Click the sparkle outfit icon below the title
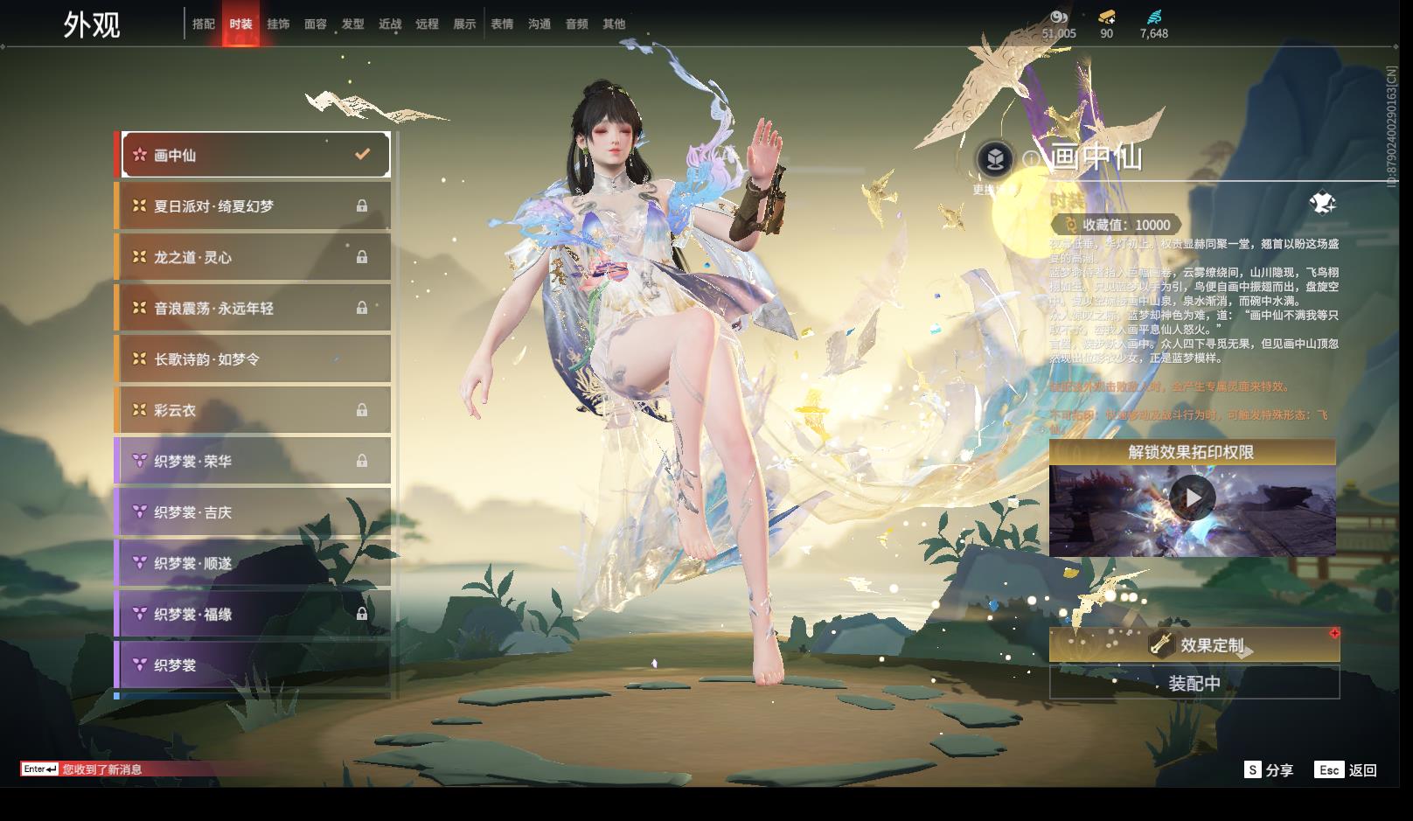 (x=1322, y=204)
